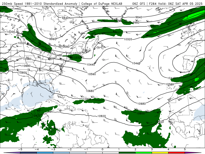
Task: Click the '10440' label off the US East Coast
Action: (91, 64)
